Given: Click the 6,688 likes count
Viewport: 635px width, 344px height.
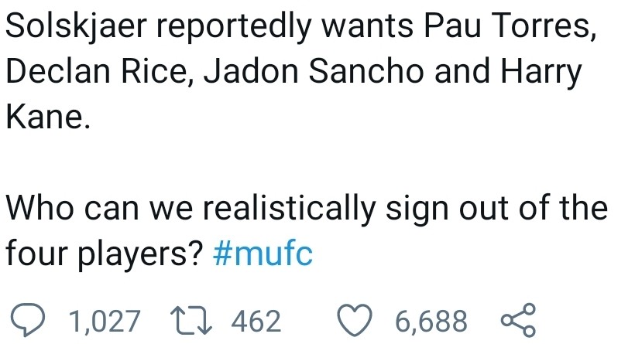Looking at the screenshot, I should coord(431,320).
